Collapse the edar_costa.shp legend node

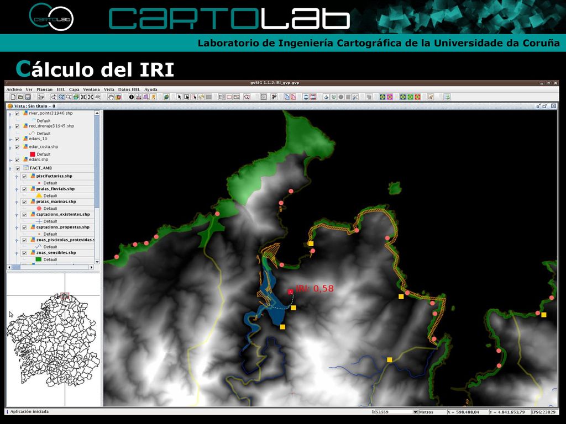tap(10, 147)
